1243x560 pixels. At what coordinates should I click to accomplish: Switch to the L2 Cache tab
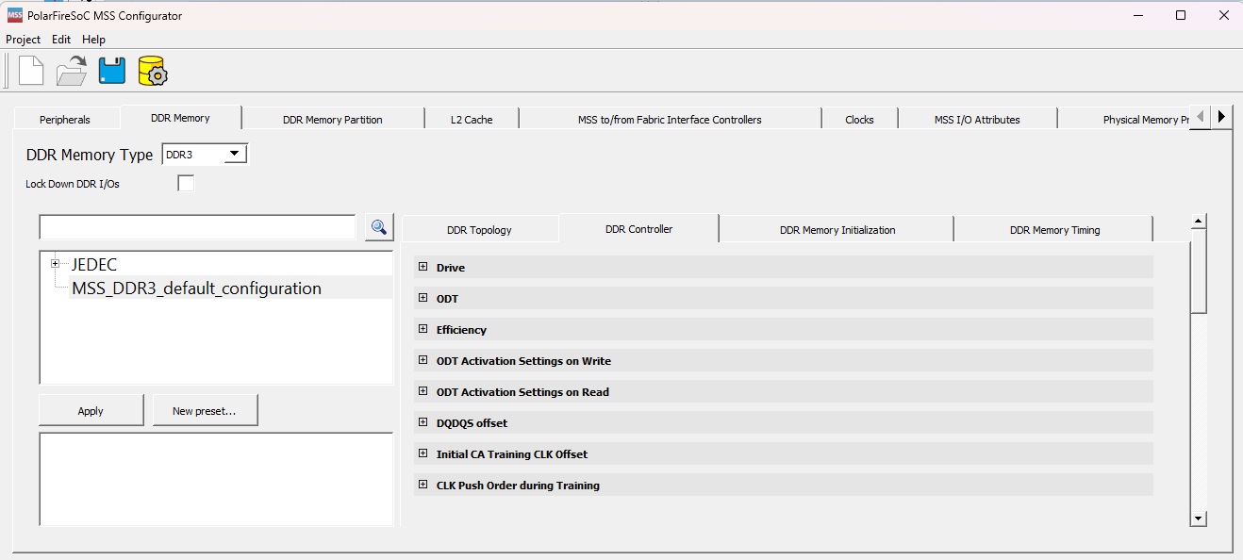pos(472,119)
